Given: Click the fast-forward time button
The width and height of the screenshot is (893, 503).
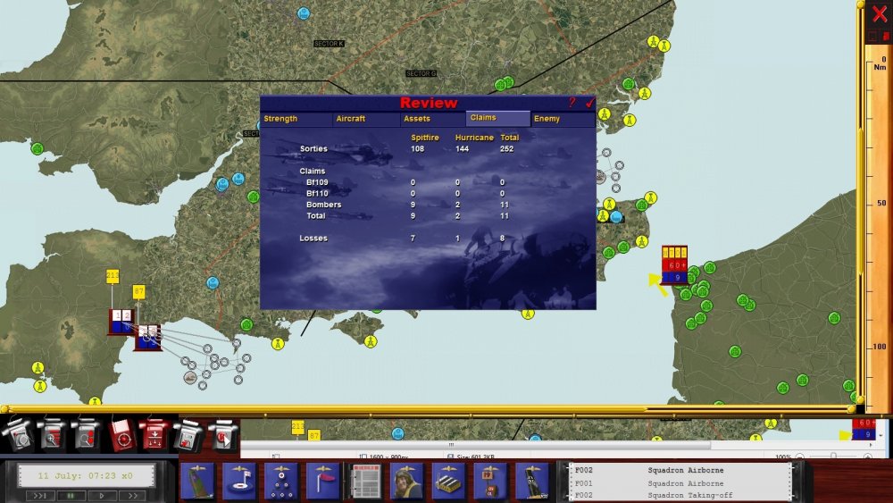Looking at the screenshot, I should [133, 496].
